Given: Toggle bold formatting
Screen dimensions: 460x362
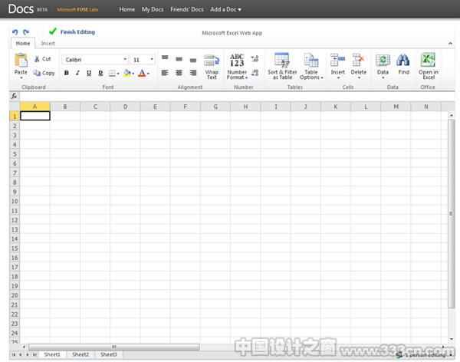Looking at the screenshot, I should click(x=67, y=73).
